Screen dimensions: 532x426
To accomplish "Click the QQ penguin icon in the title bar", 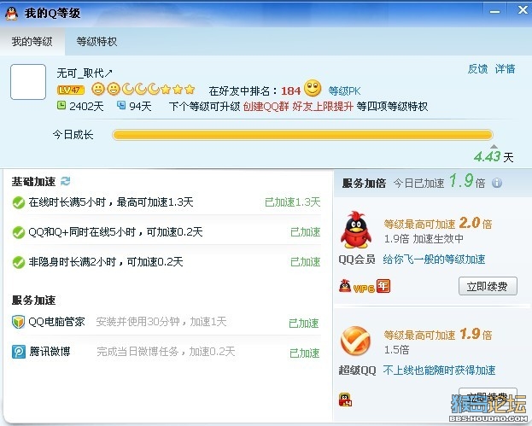I will coord(12,13).
